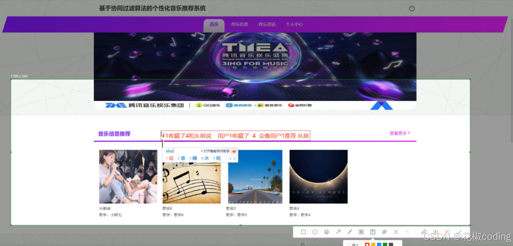Pick the yellow annotation color

click(373, 244)
